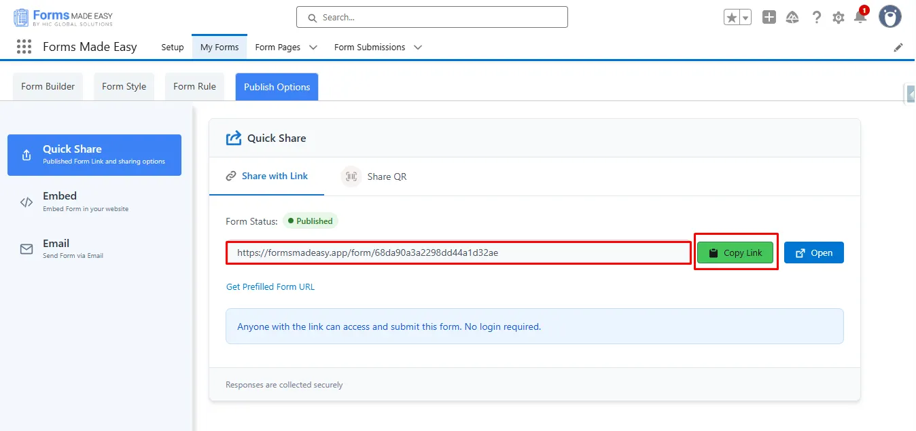Image resolution: width=916 pixels, height=431 pixels.
Task: Expand the Form Submissions dropdown chevron
Action: pyautogui.click(x=418, y=47)
